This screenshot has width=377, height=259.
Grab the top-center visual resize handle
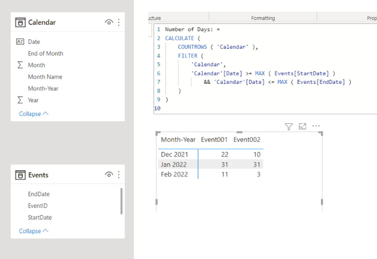pyautogui.click(x=239, y=132)
